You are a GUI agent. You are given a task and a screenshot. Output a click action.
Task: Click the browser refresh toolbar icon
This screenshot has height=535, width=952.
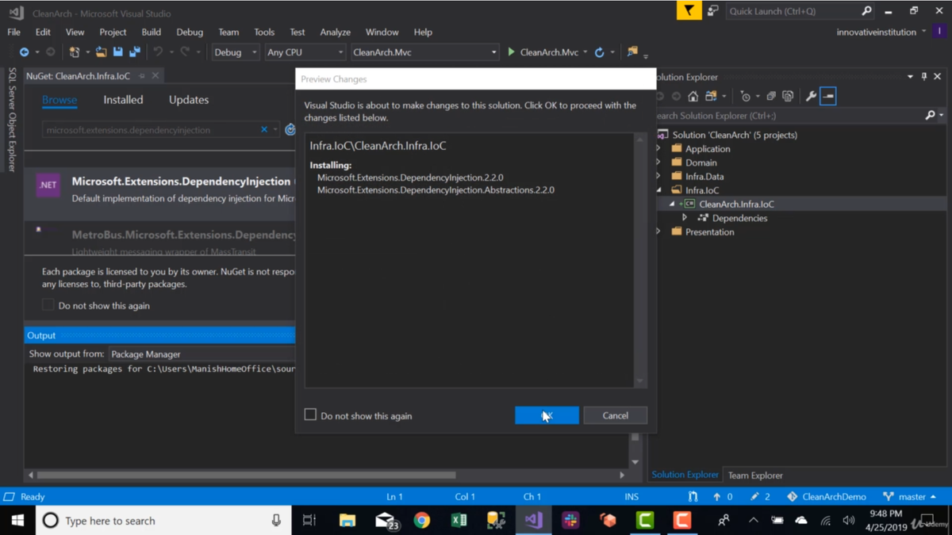click(x=600, y=52)
